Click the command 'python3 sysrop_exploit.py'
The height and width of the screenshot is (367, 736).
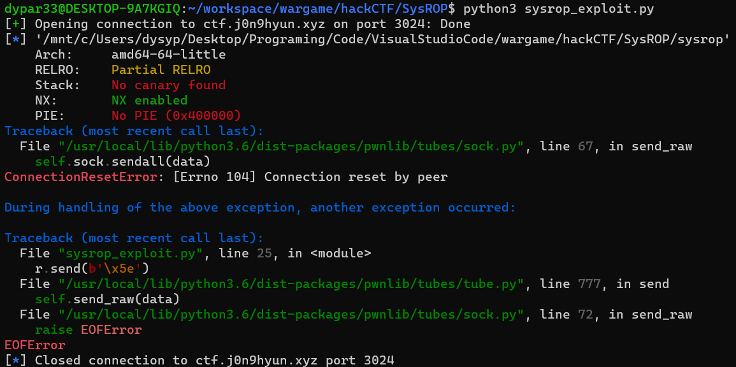[x=559, y=9]
